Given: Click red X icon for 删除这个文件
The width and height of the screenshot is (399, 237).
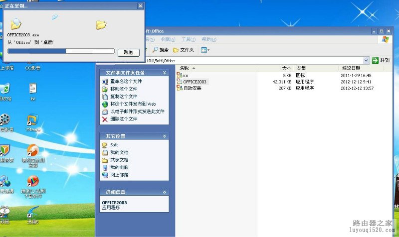Looking at the screenshot, I should pos(105,119).
